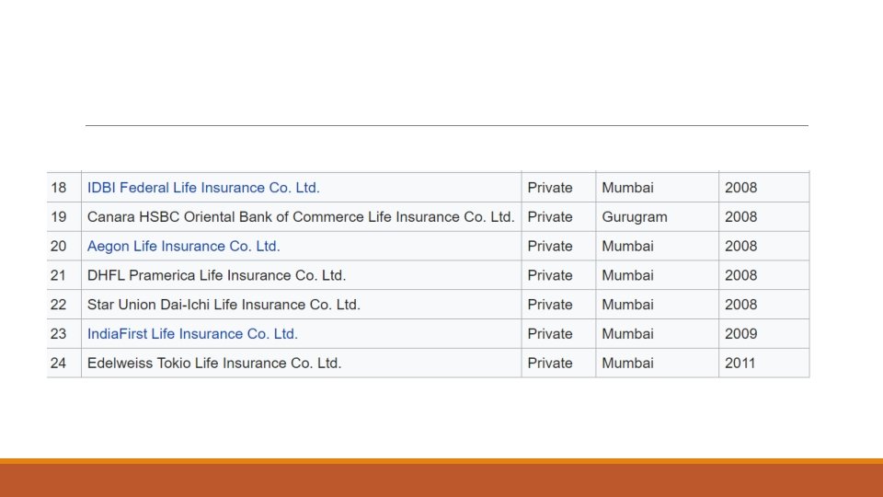Screen dimensions: 883x497
Task: Select Star Union Dai-Ichi Life Insurance Co. Ltd. cell
Action: [x=302, y=305]
